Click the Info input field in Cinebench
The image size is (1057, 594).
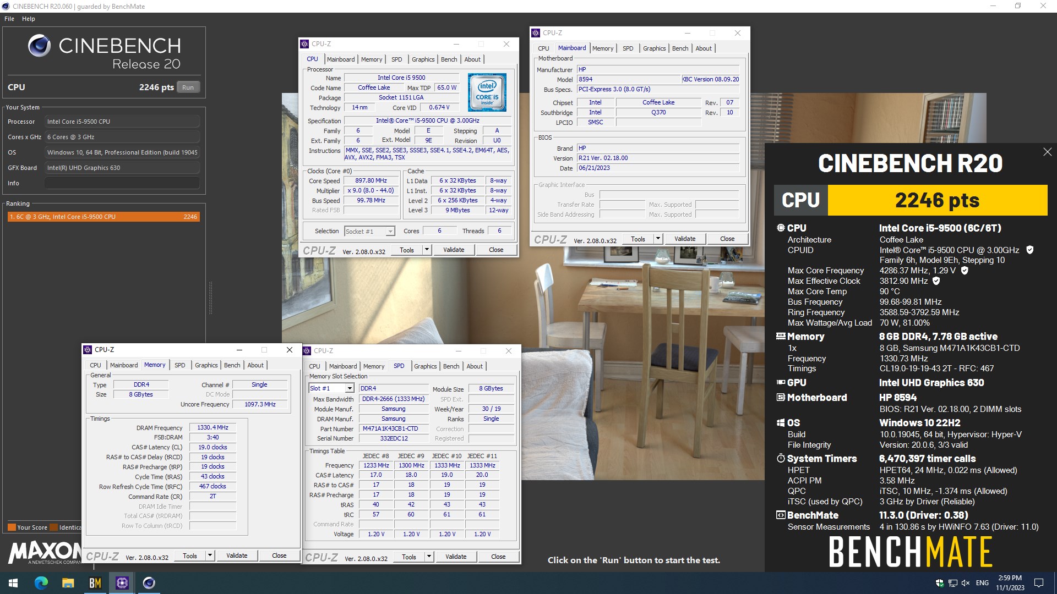tap(122, 183)
